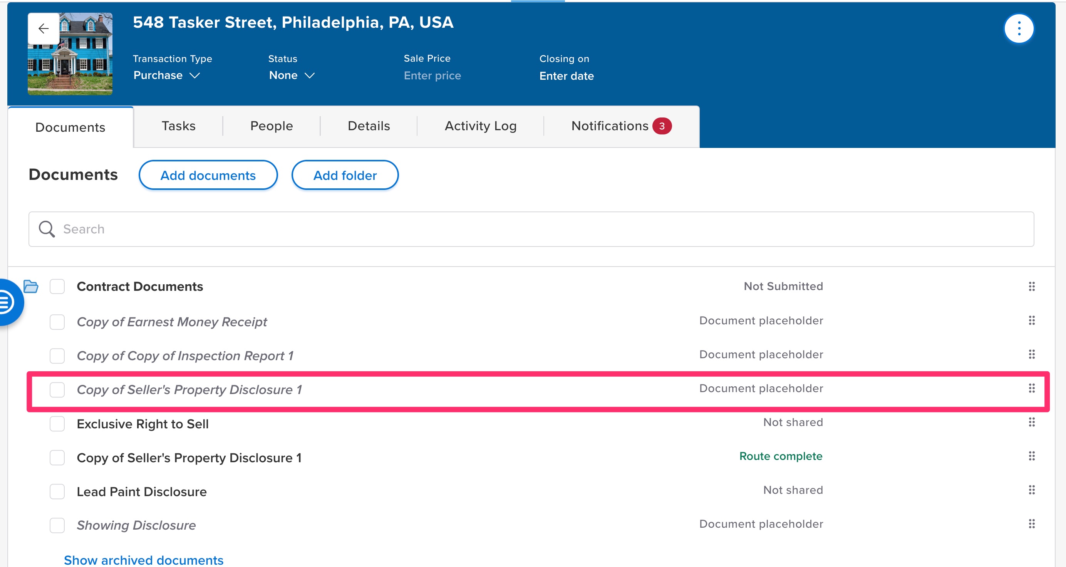Click drag handle for Lead Paint Disclosure
This screenshot has width=1066, height=567.
point(1031,490)
